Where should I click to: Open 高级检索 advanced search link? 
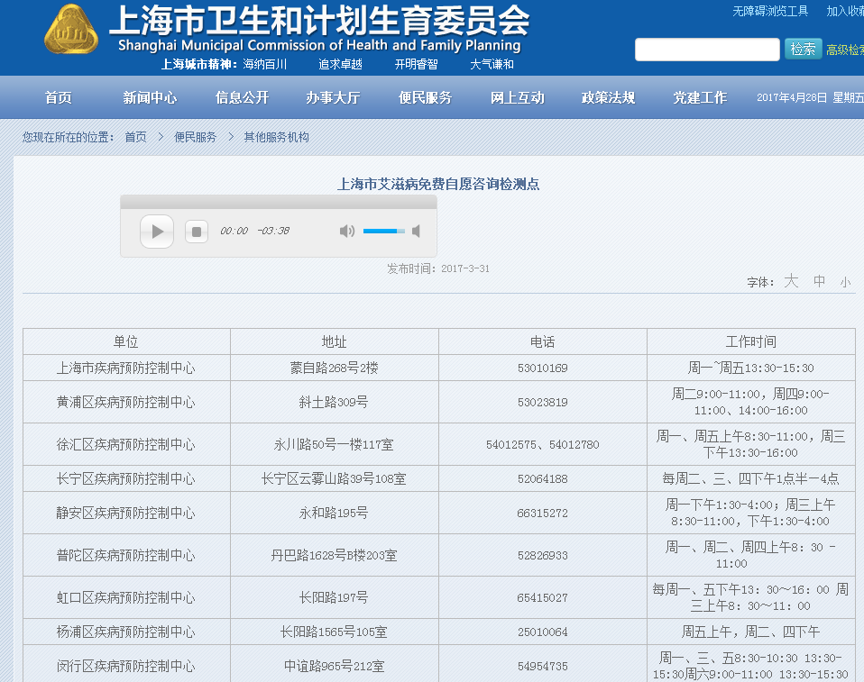[845, 50]
